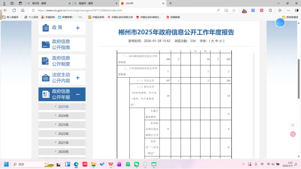Open the read aloud tool

coord(218,10)
